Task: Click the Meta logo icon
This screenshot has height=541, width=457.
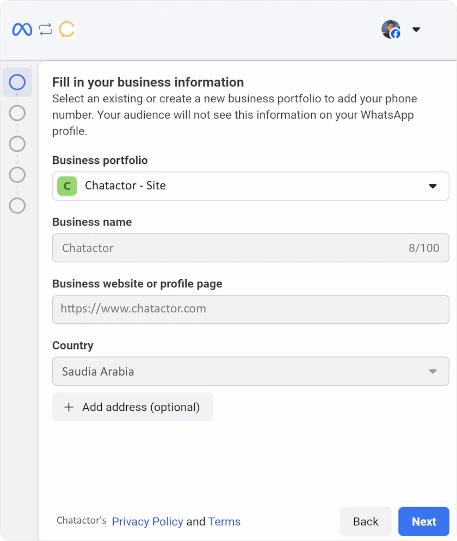Action: click(22, 29)
